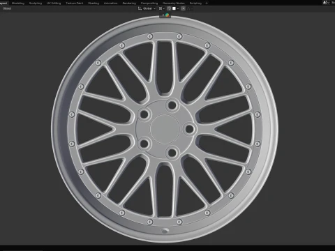The height and width of the screenshot is (251, 335).
Task: Toggle the proportional editing icon
Action: click(184, 8)
